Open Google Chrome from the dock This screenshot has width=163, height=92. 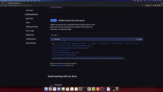89,89
